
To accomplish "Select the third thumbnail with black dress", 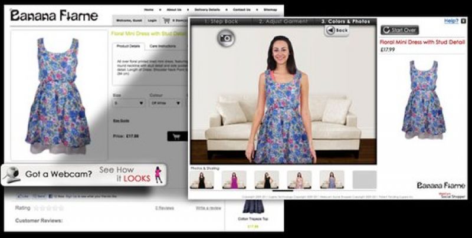I will click(267, 180).
